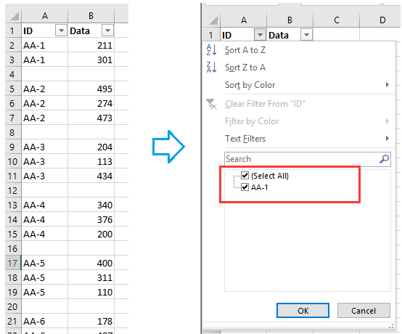
Task: Click the ID filter button in right sheet
Action: coord(260,35)
